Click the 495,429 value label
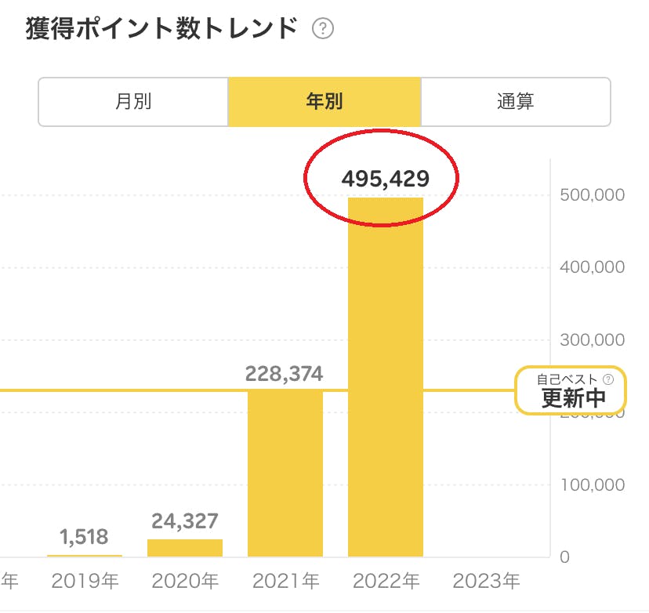649x613 pixels. tap(386, 179)
